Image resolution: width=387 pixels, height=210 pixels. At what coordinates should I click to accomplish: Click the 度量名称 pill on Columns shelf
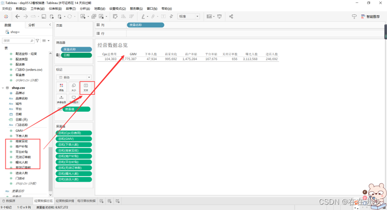point(145,25)
